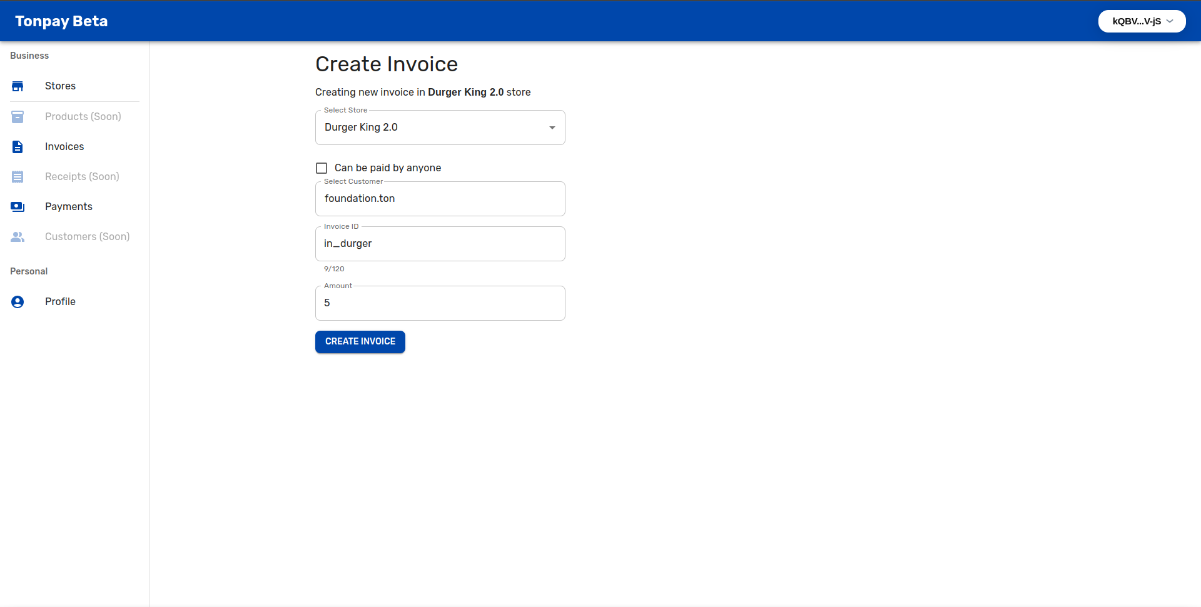
Task: Click the Stores storefront icon
Action: (x=18, y=86)
